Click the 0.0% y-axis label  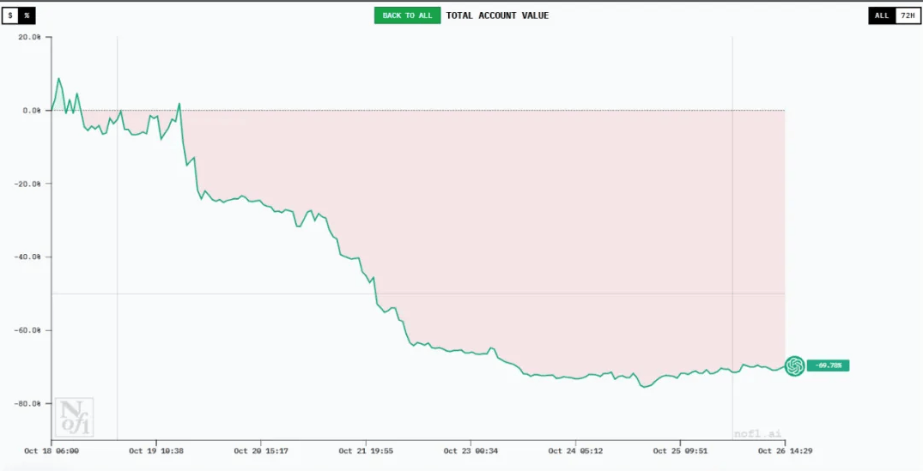[30, 111]
